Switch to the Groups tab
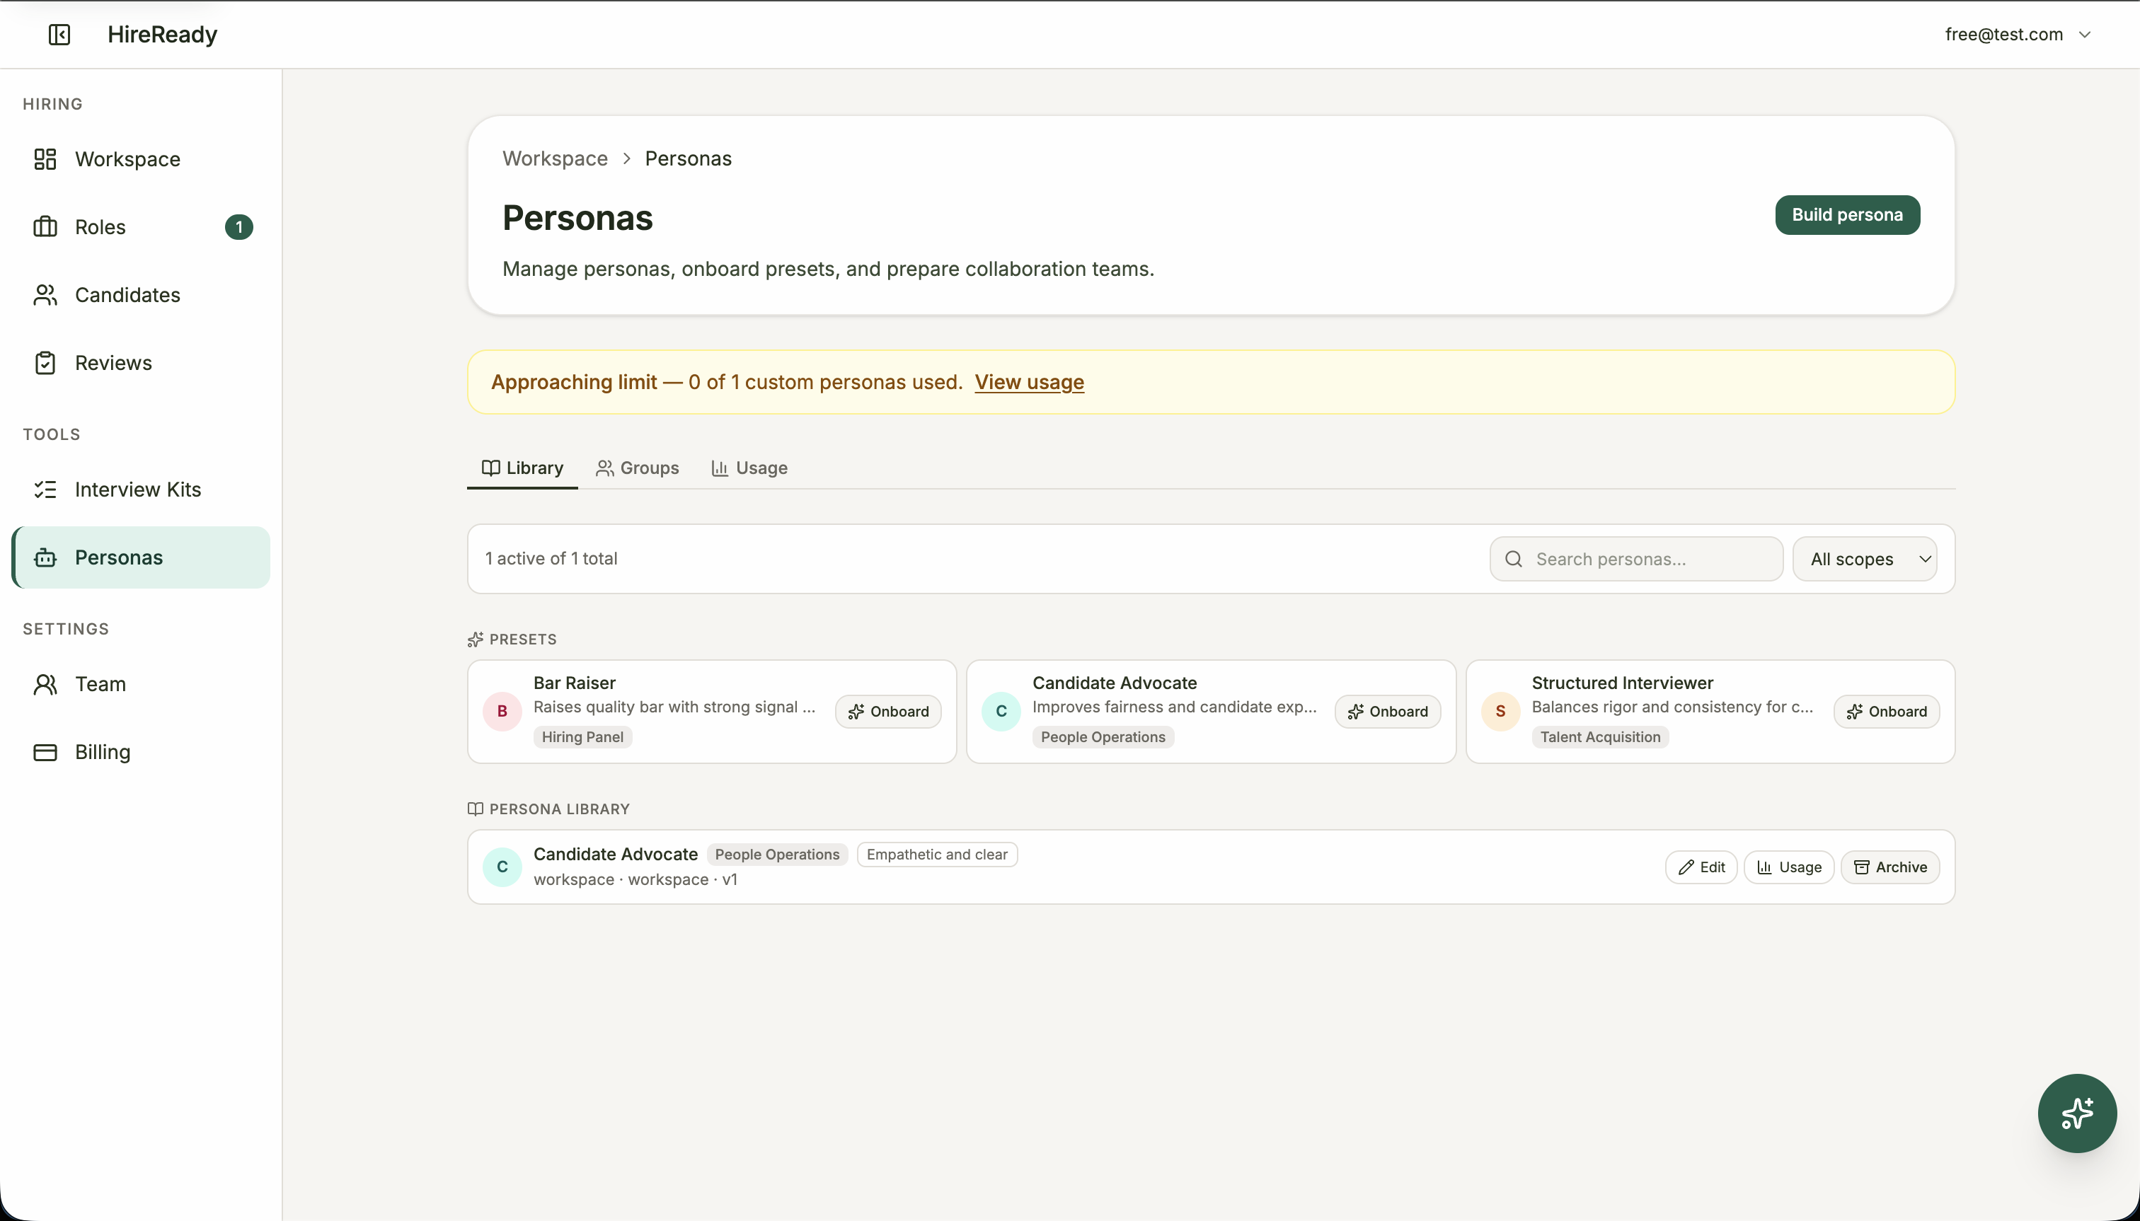 click(638, 468)
